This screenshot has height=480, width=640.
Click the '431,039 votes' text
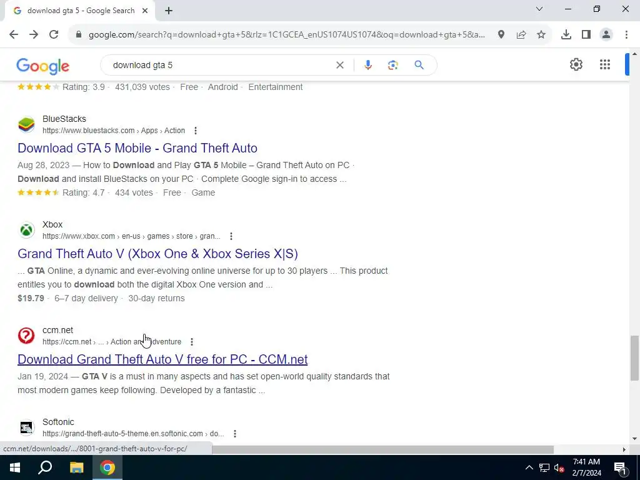142,87
